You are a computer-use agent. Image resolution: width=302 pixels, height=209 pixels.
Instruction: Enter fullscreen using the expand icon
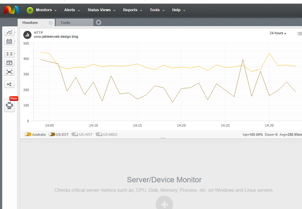(9, 72)
